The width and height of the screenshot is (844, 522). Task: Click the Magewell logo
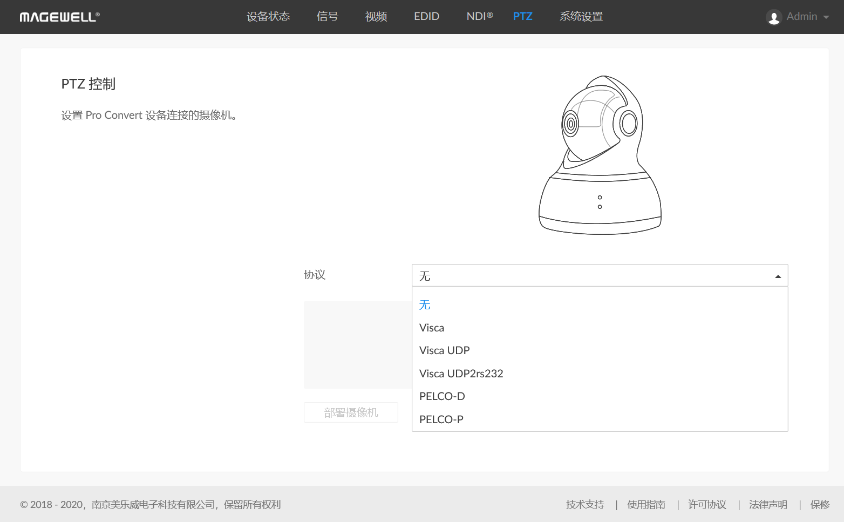(59, 17)
